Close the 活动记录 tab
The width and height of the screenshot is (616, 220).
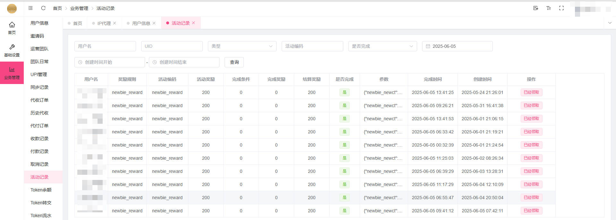click(193, 23)
